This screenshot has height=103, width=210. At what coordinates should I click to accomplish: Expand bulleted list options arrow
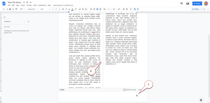click(x=116, y=9)
